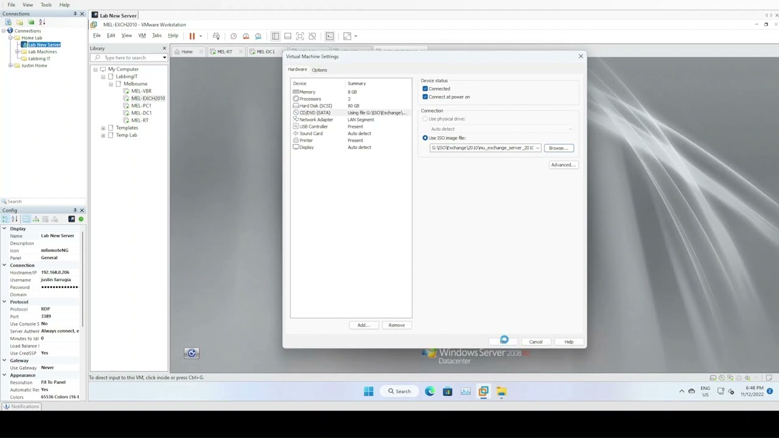This screenshot has height=438, width=779.
Task: Collapse the Display section in Config
Action: [x=4, y=229]
